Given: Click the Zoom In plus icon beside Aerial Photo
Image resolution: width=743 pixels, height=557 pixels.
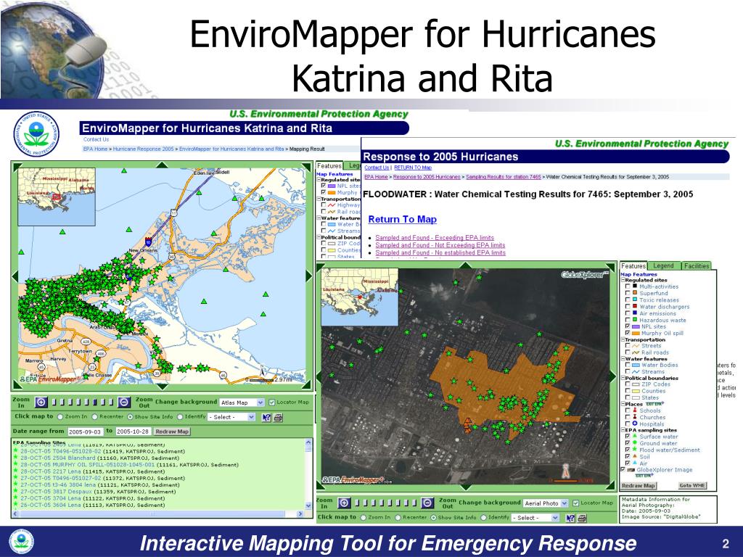Looking at the screenshot, I should click(x=345, y=503).
